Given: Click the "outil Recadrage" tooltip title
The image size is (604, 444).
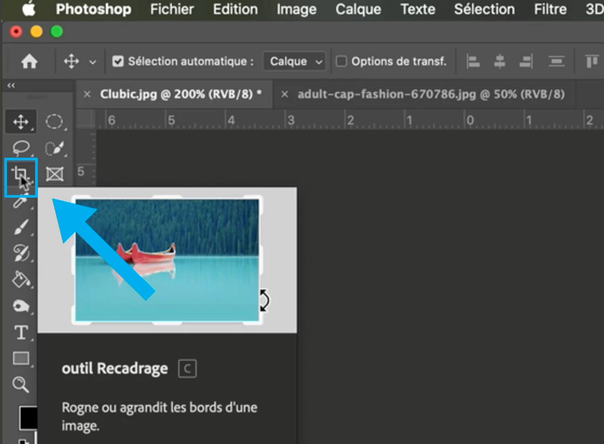Looking at the screenshot, I should [115, 368].
